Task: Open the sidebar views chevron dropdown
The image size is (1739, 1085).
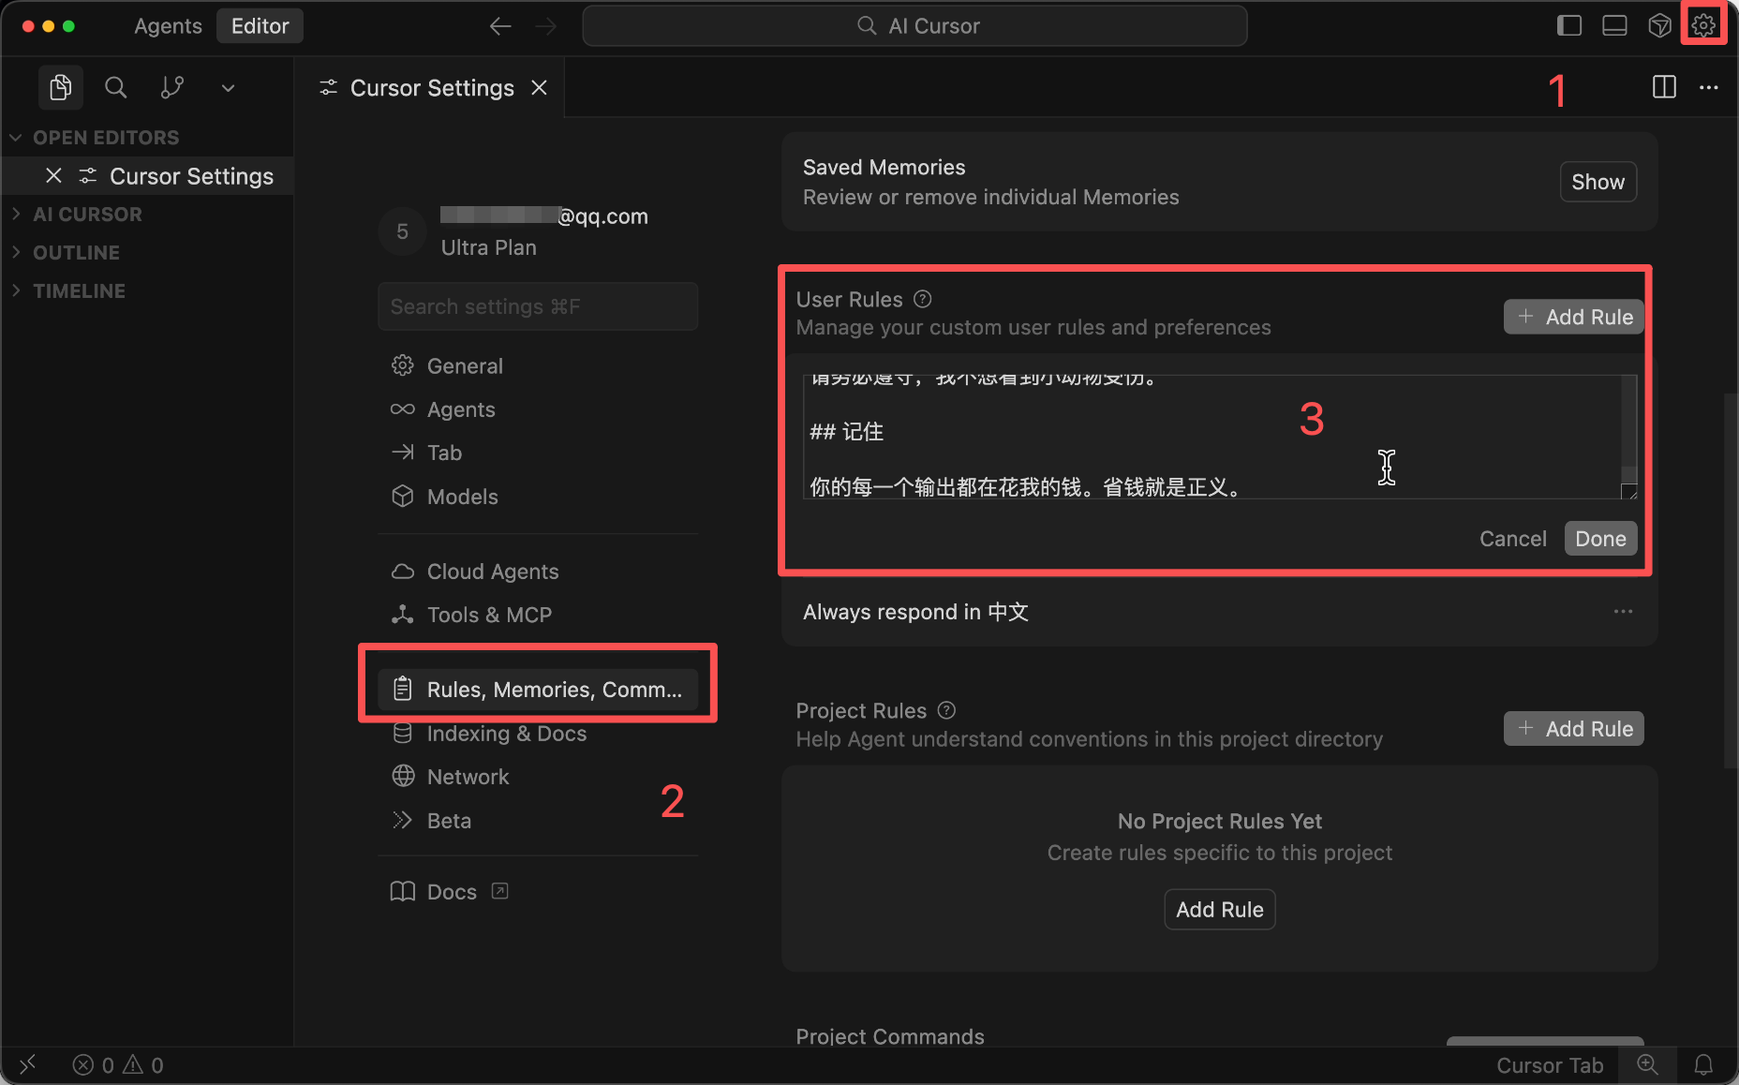Action: (228, 88)
